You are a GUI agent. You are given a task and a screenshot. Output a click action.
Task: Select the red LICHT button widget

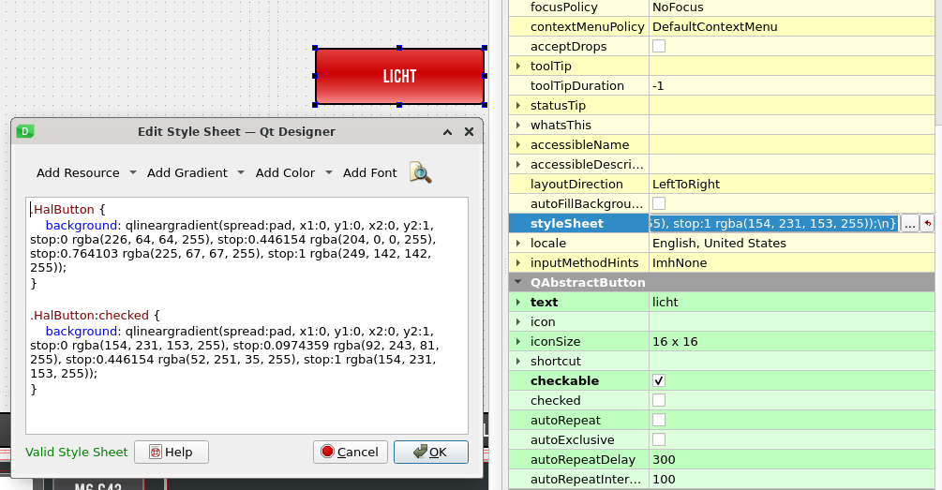point(399,76)
